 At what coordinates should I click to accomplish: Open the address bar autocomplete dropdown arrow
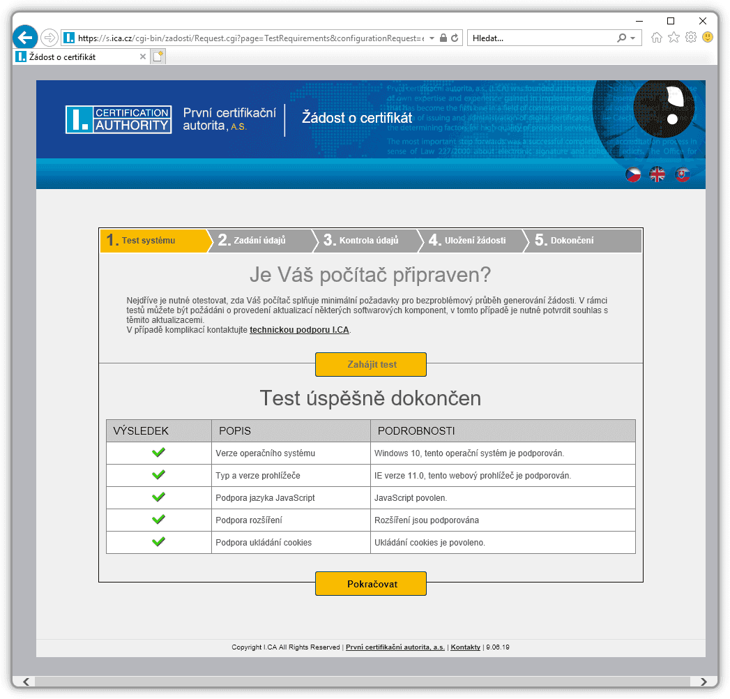432,38
